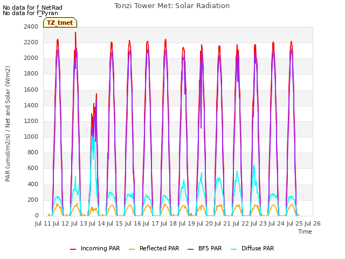The height and width of the screenshot is (259, 345).
Task: Click the purple BF5 PAR legend swatch
Action: click(x=190, y=249)
